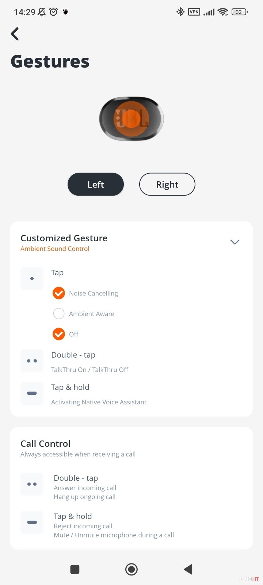This screenshot has width=263, height=585.
Task: Select the Left earbud tab
Action: coord(96,184)
